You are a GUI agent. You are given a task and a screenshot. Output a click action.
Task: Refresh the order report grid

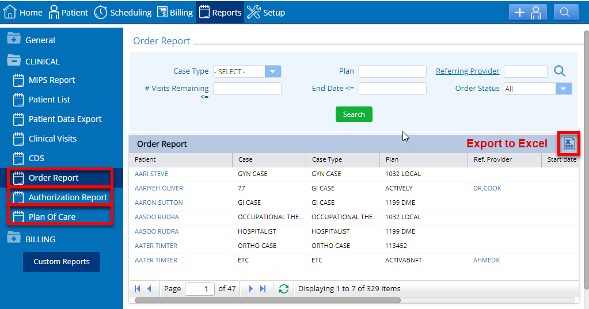(284, 289)
